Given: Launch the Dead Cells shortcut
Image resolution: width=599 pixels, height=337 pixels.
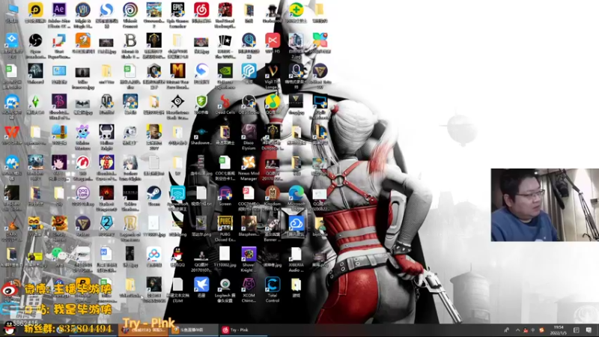Looking at the screenshot, I should pos(225,102).
